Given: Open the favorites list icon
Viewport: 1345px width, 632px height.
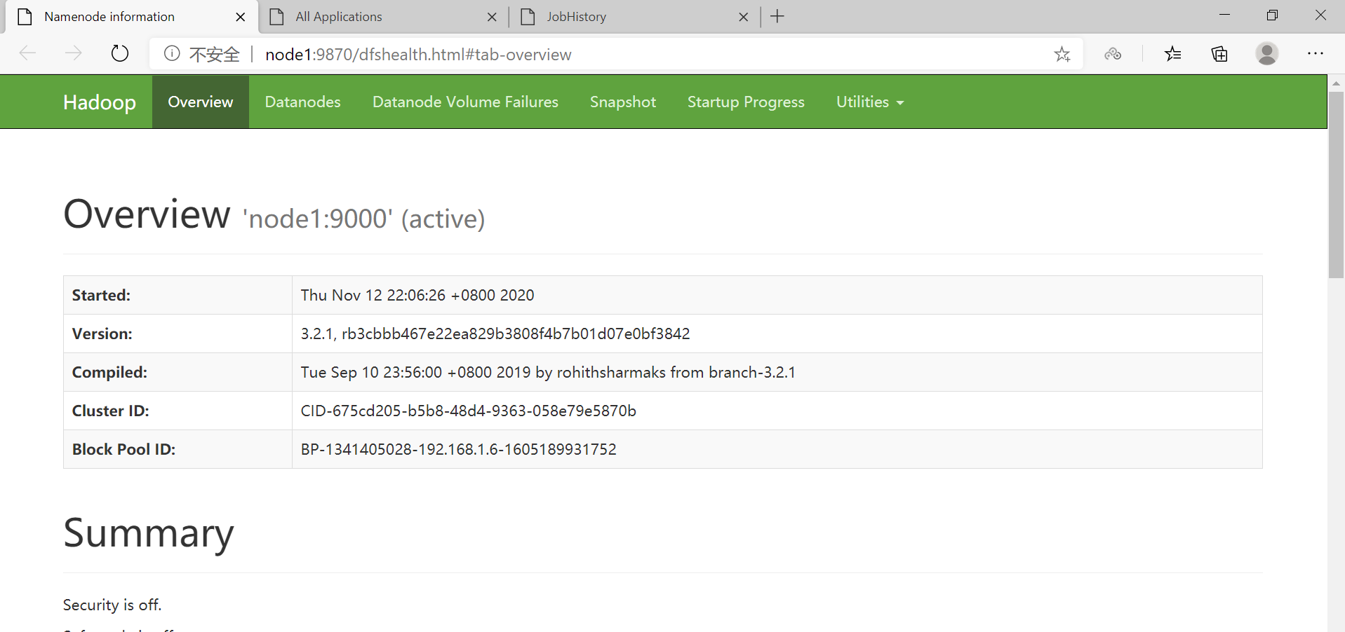Looking at the screenshot, I should tap(1172, 54).
